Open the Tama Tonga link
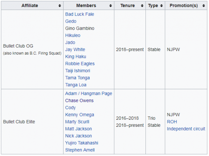The image size is (209, 156). coord(77,78)
